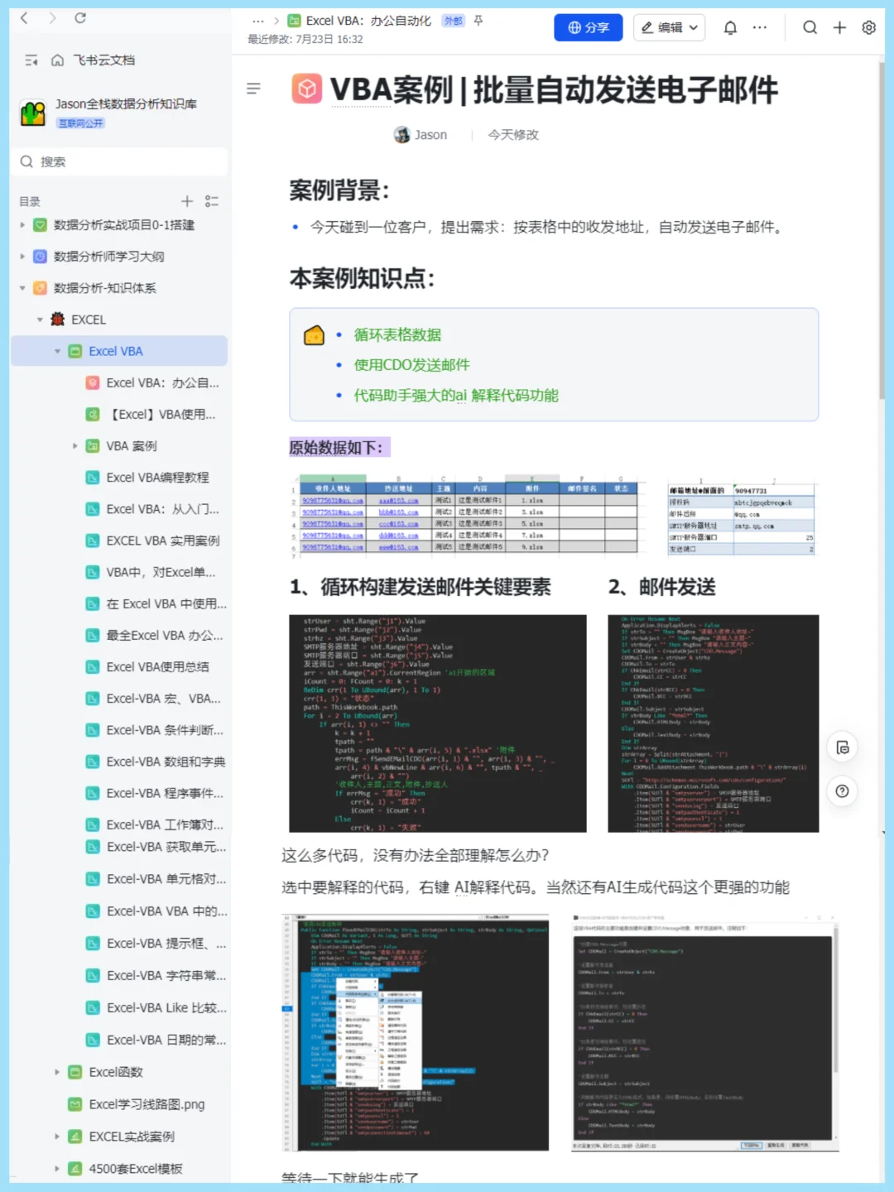894x1192 pixels.
Task: Collapse the document outline via the hamburger icon
Action: [254, 89]
